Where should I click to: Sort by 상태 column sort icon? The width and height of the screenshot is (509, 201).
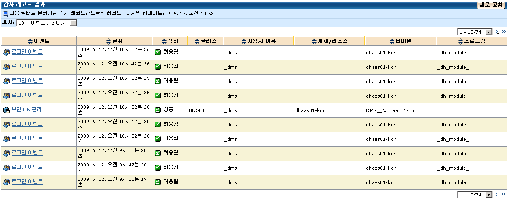(164, 41)
